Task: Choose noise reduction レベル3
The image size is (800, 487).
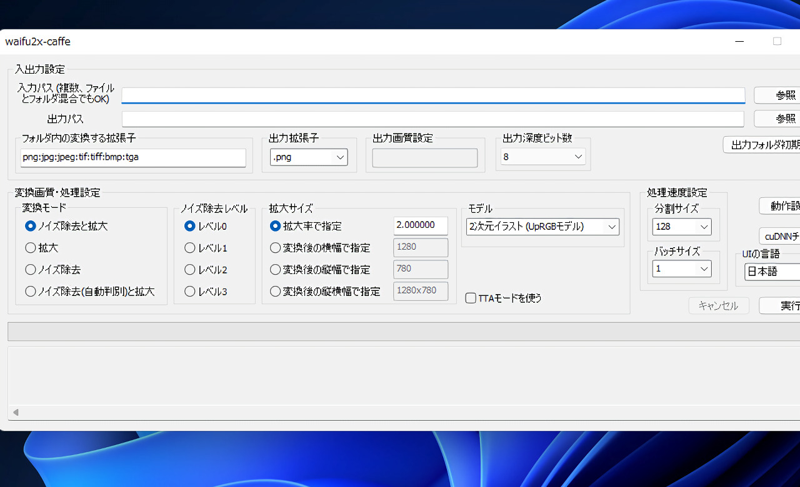Action: point(206,291)
